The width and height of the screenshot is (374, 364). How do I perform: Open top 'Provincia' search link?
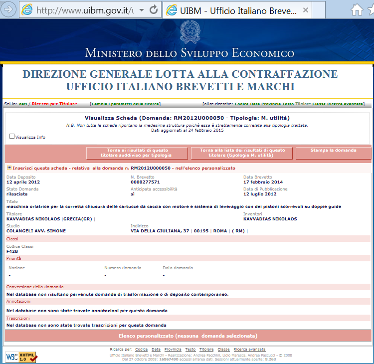pyautogui.click(x=271, y=104)
